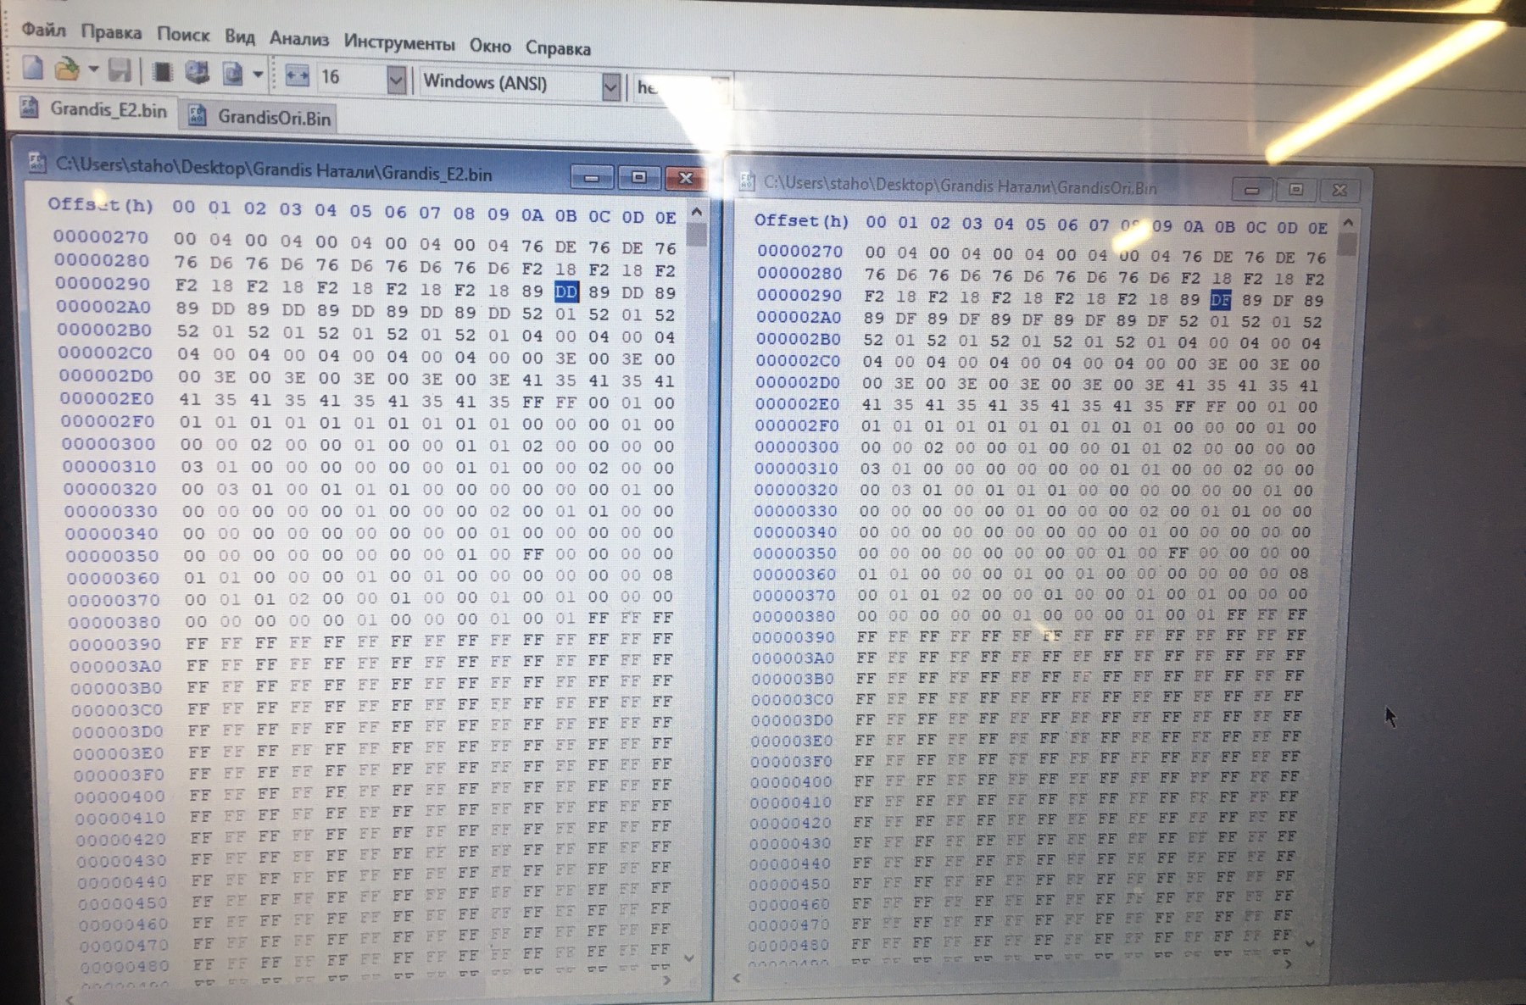The height and width of the screenshot is (1005, 1526).
Task: Click the bytes-per-row width icon
Action: [x=297, y=77]
